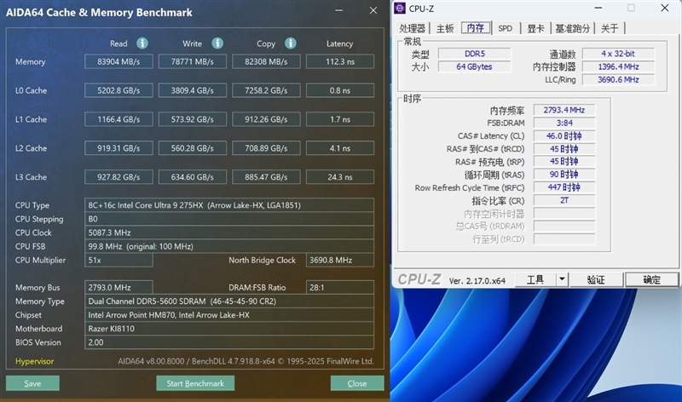
Task: Click the CPU-Z app icon in title bar
Action: coord(400,9)
